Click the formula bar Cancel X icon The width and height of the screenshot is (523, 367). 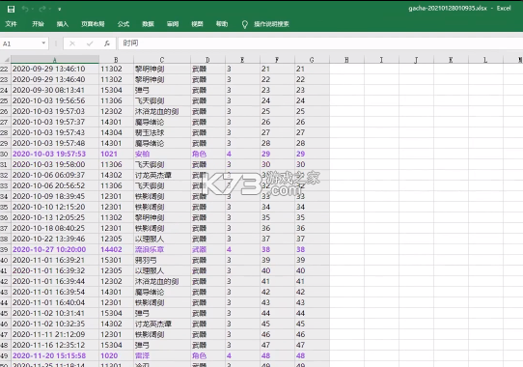point(72,43)
